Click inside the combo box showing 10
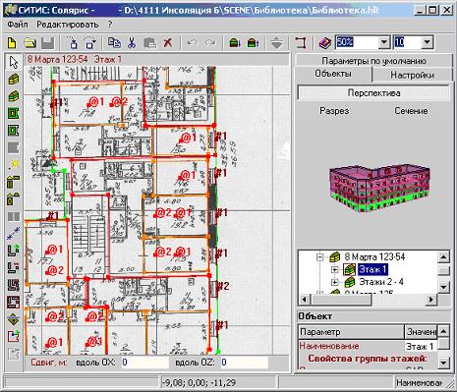This screenshot has width=457, height=392. [x=408, y=42]
